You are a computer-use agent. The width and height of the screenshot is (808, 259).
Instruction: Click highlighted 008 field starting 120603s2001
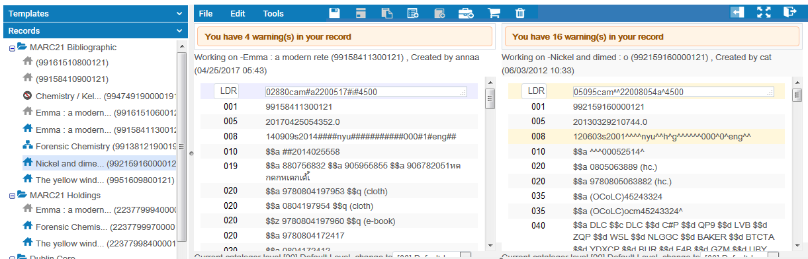tap(662, 137)
